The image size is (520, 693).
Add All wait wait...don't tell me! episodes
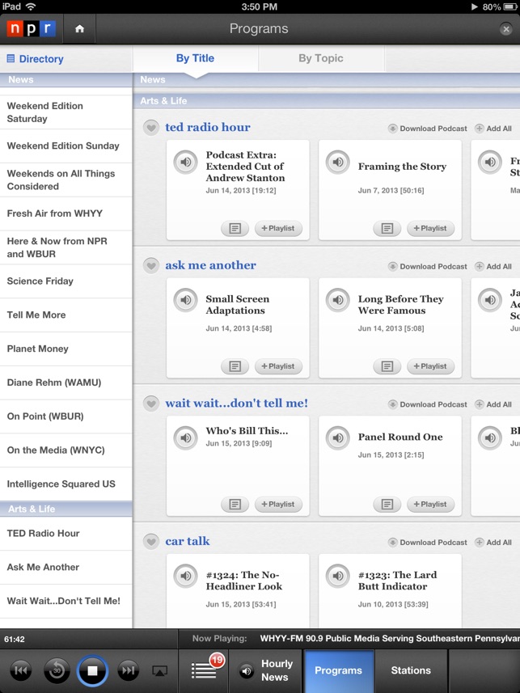pyautogui.click(x=493, y=404)
